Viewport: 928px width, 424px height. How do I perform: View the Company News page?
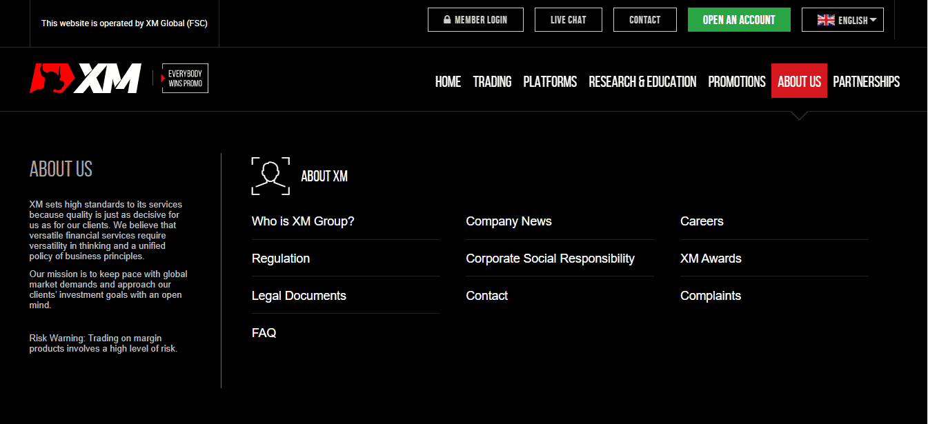(509, 221)
